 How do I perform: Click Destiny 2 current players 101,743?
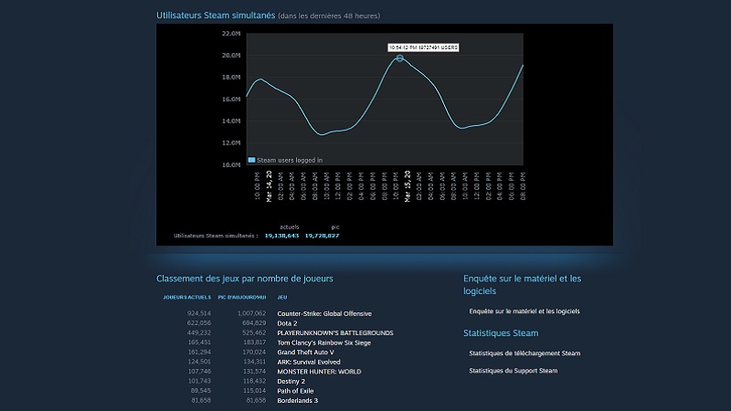[199, 381]
